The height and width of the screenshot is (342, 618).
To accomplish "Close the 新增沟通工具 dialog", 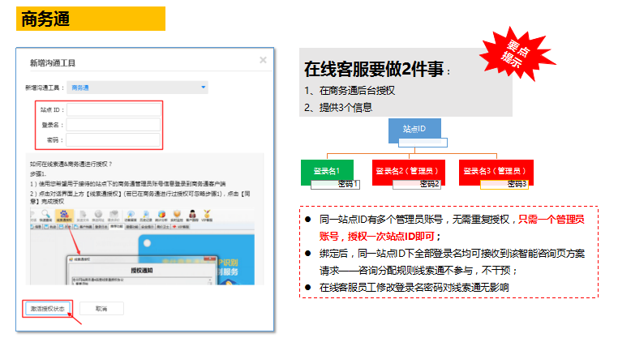I will [263, 60].
